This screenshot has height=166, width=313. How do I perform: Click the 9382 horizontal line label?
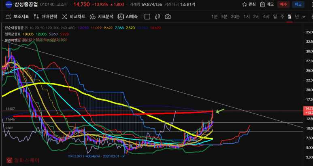click(9, 128)
